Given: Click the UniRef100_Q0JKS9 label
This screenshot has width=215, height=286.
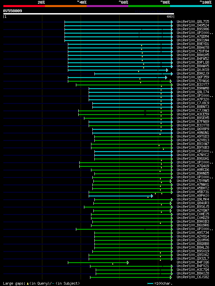Looking at the screenshot, I should click(x=193, y=70).
